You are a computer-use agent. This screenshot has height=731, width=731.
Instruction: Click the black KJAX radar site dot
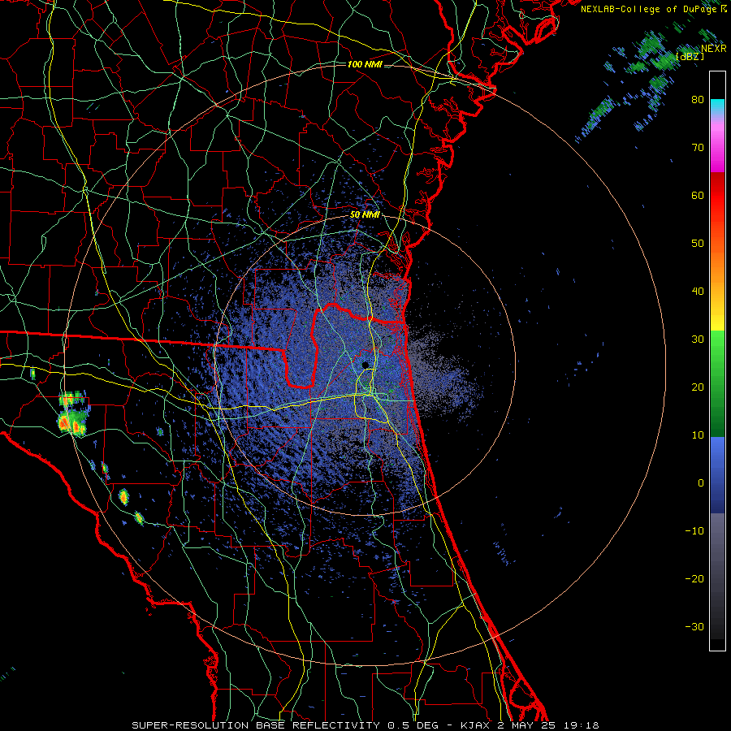coord(365,365)
